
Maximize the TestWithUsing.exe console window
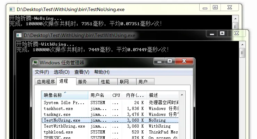222,34
